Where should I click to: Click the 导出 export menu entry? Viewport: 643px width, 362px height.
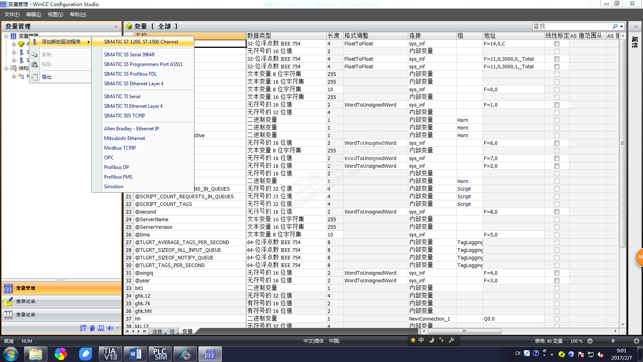[47, 77]
